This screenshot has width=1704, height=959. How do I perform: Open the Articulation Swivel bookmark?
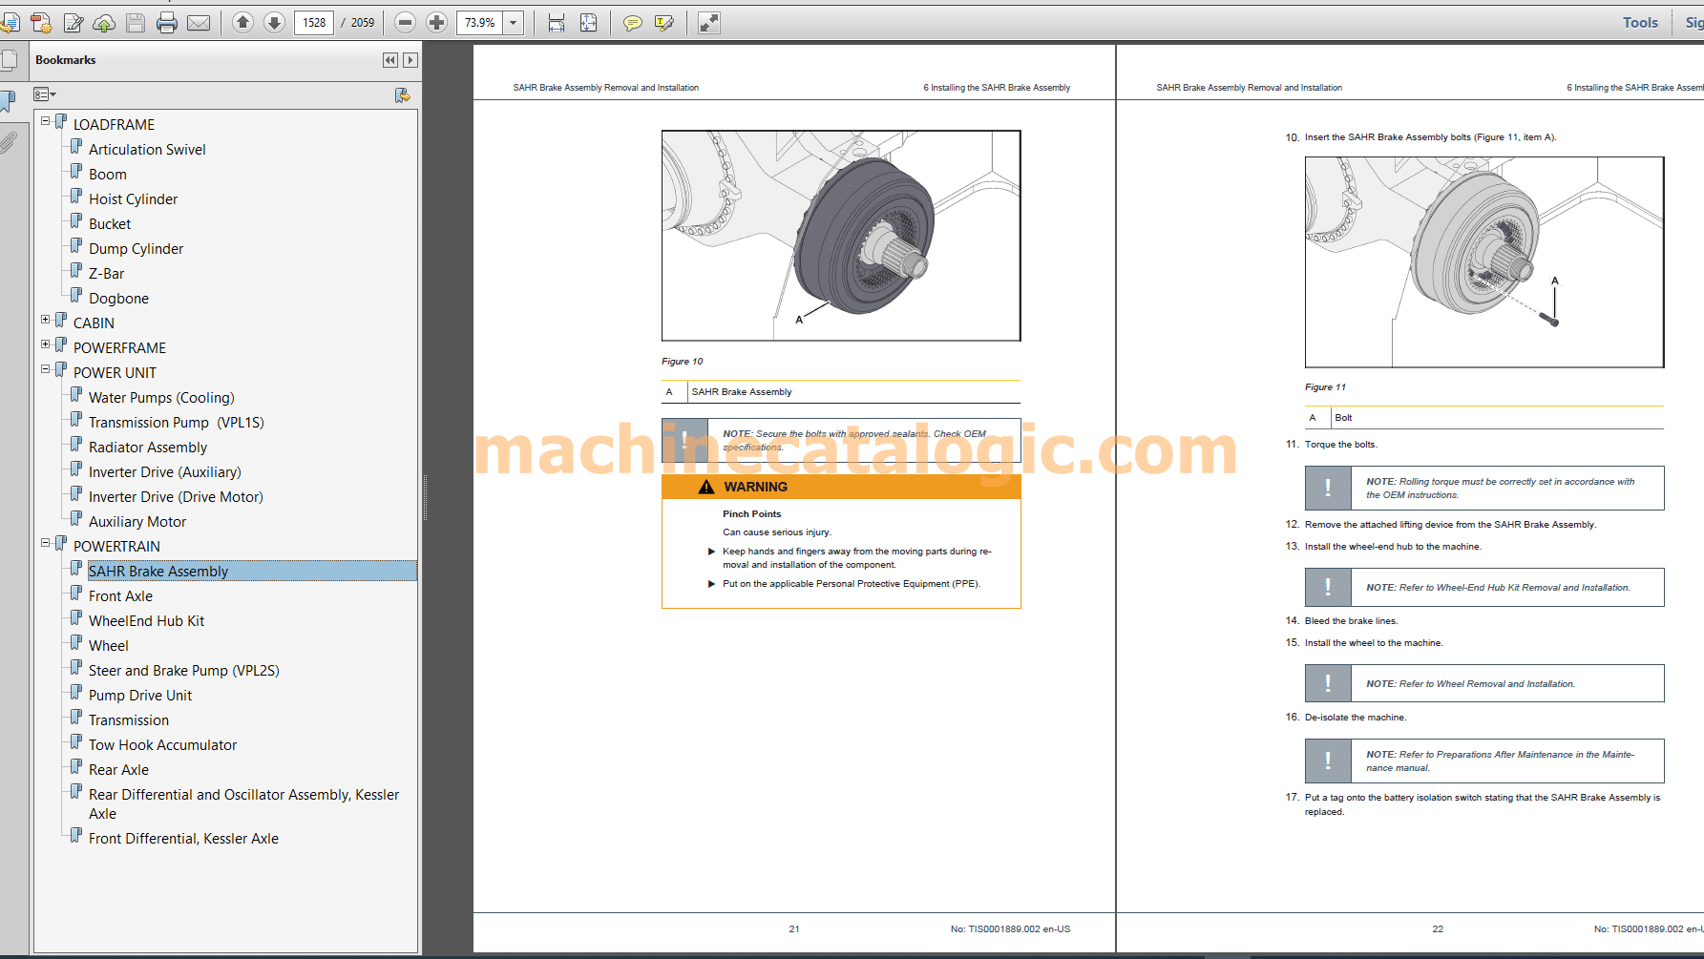pyautogui.click(x=147, y=150)
